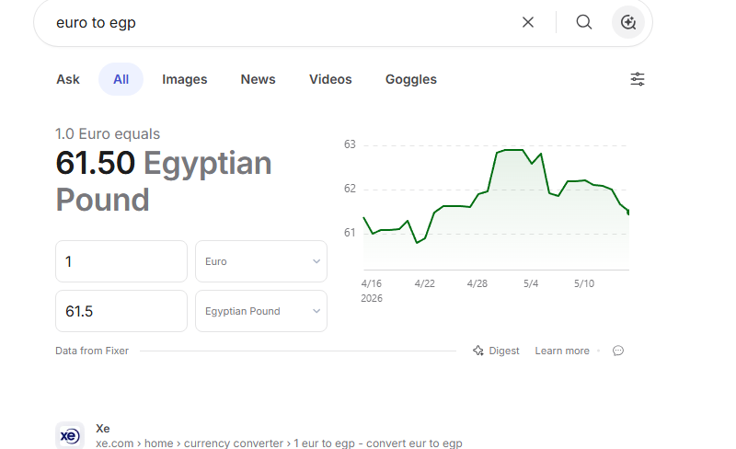Click the Data from Fixer text
The image size is (736, 449).
click(92, 351)
